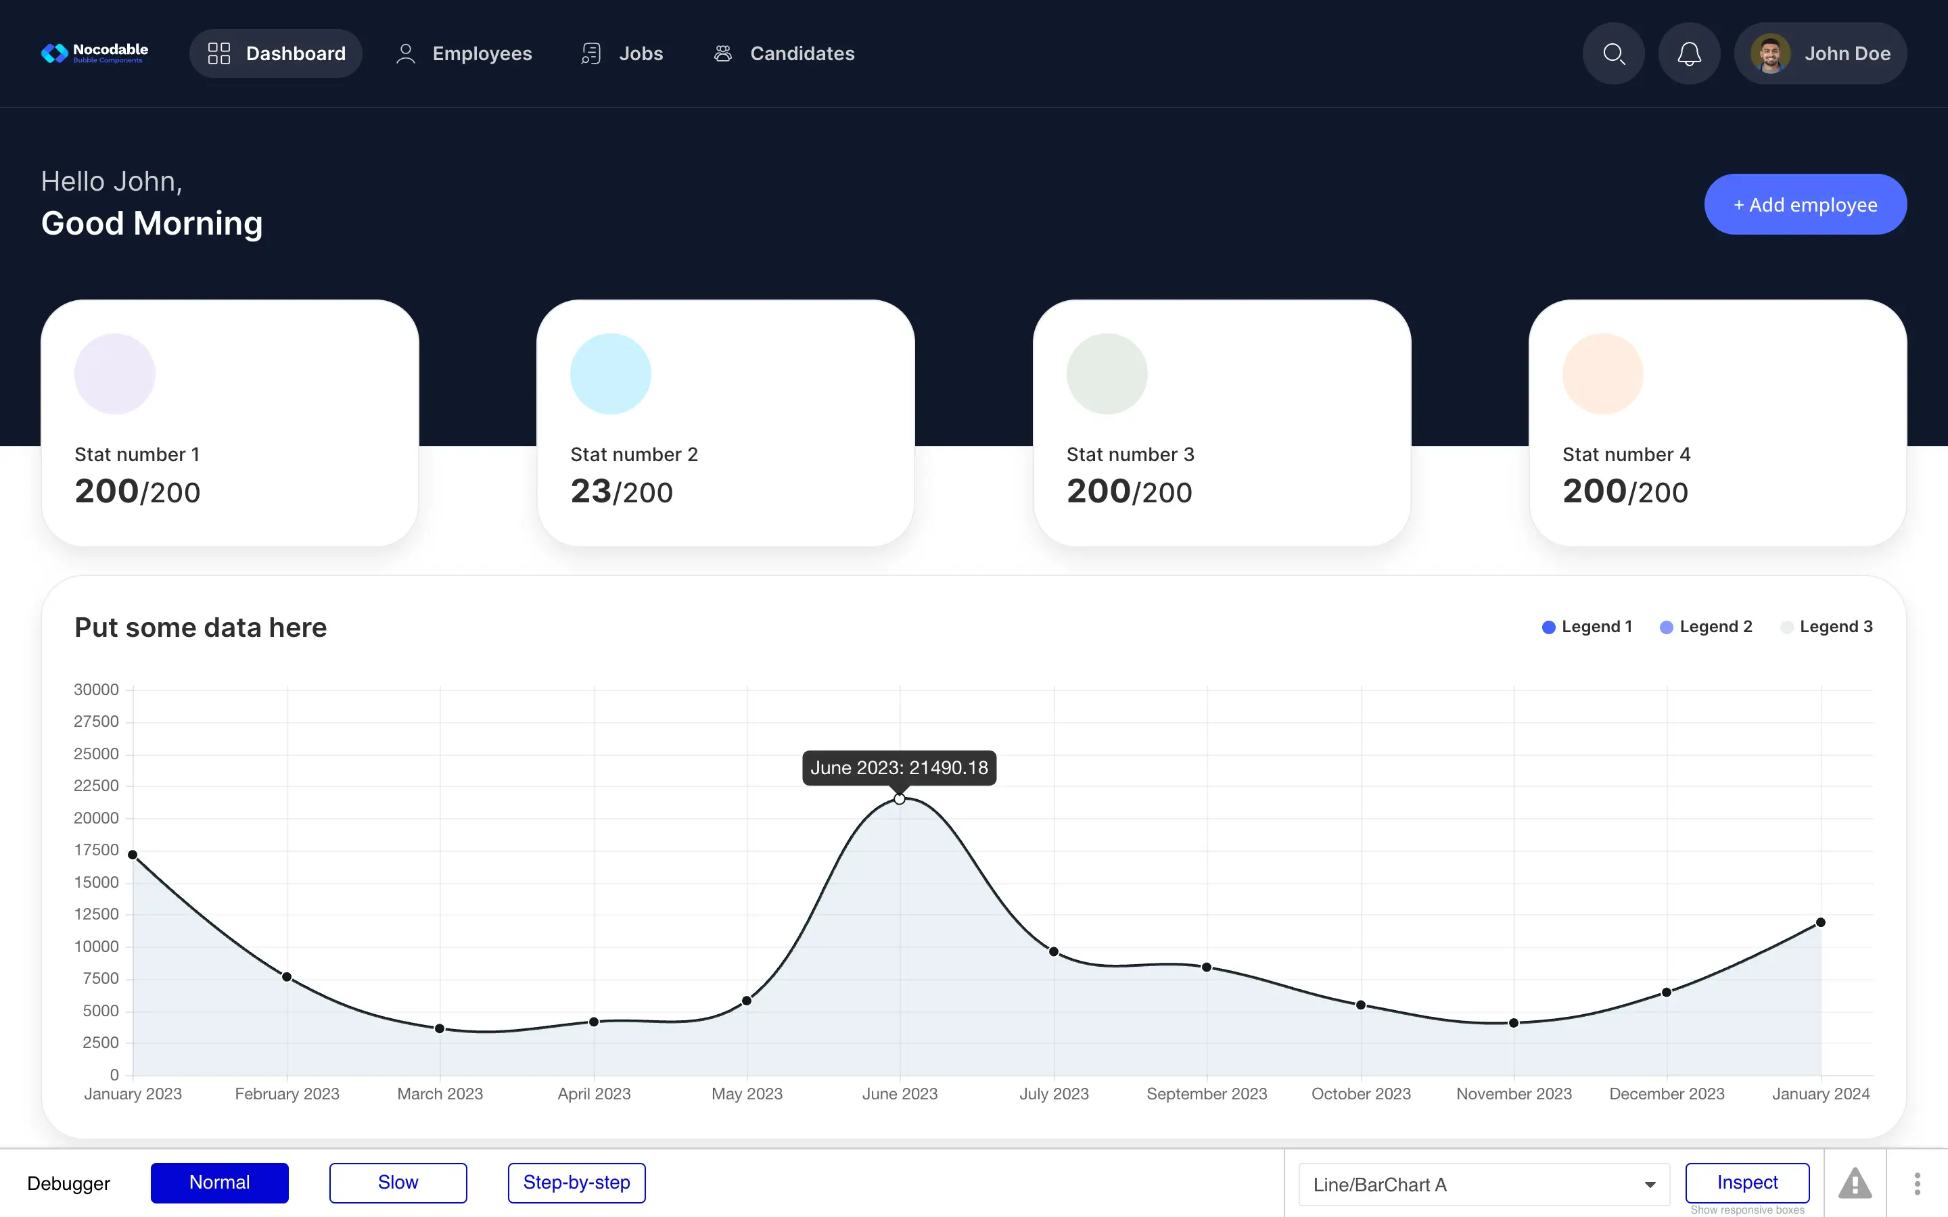Open the three-dot options menu bottom right
Image resolution: width=1948 pixels, height=1217 pixels.
pyautogui.click(x=1917, y=1183)
